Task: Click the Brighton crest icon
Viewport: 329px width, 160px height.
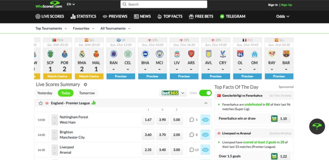Action: pyautogui.click(x=145, y=54)
